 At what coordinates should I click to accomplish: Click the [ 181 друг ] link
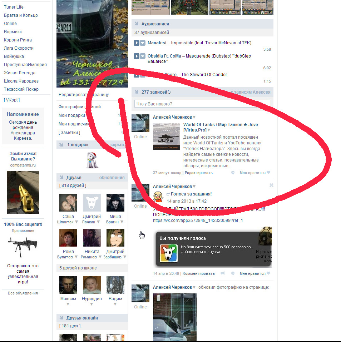pyautogui.click(x=70, y=326)
